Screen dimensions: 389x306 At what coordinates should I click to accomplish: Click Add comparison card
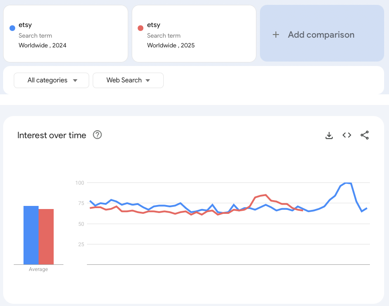pyautogui.click(x=322, y=33)
